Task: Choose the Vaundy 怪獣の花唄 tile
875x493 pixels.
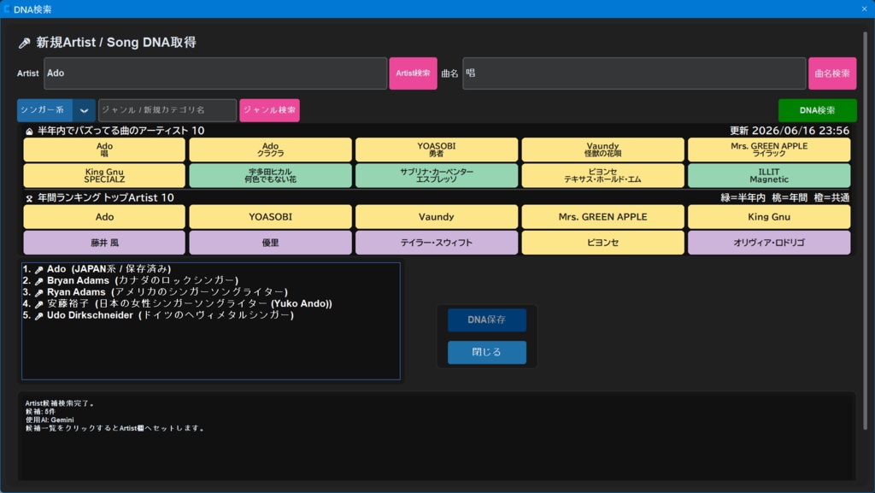Action: click(602, 150)
